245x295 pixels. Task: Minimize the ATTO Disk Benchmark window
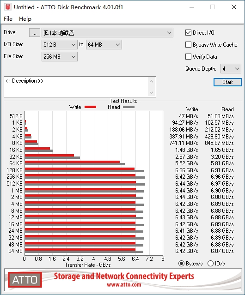[x=192, y=7]
